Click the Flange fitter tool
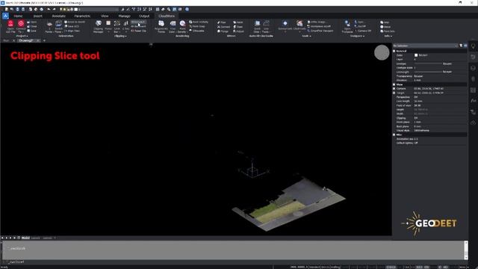 tap(223, 31)
